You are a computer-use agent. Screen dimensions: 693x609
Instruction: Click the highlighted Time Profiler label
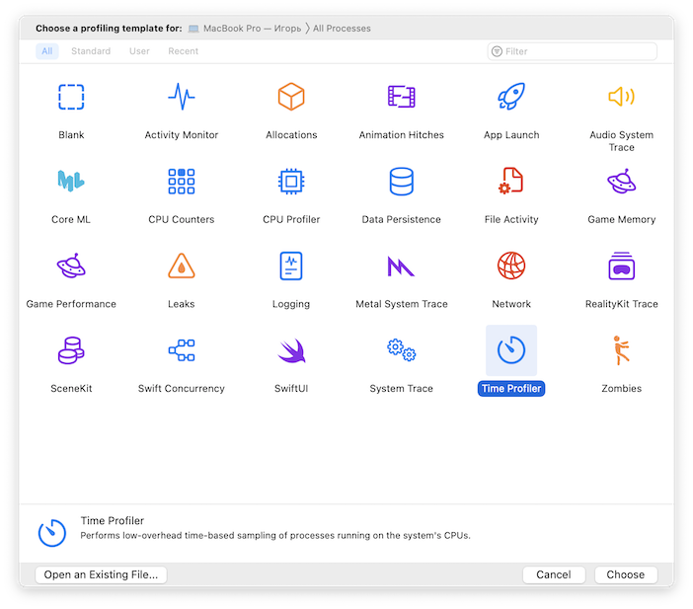coord(511,389)
